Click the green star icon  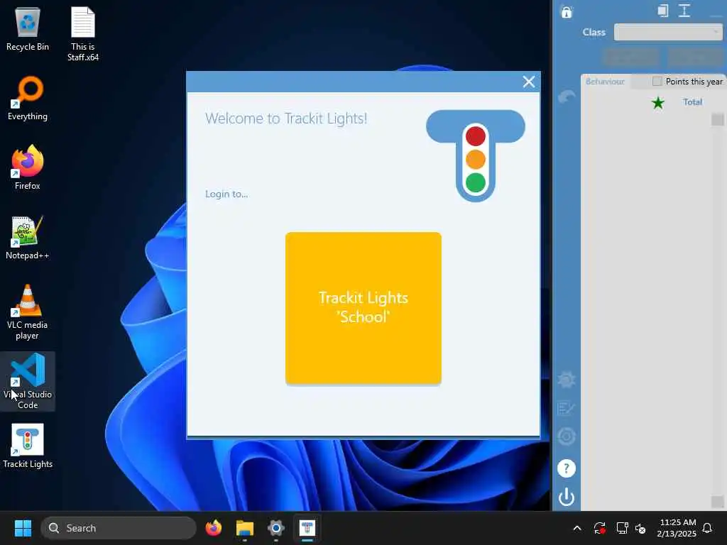coord(657,102)
